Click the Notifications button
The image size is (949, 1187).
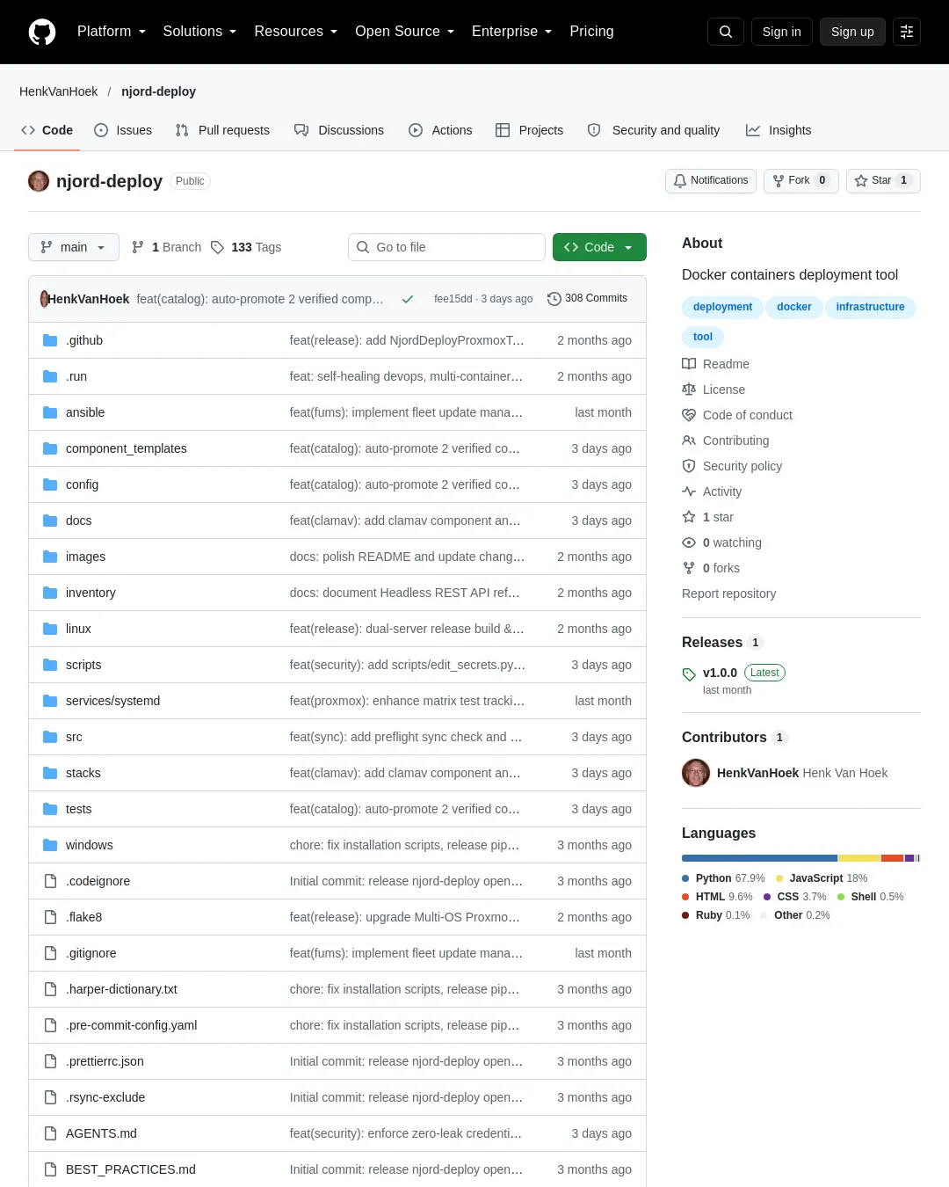point(711,181)
